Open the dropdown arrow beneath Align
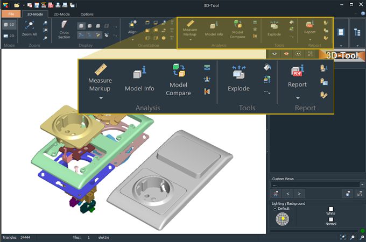The height and width of the screenshot is (242, 366). tap(132, 40)
